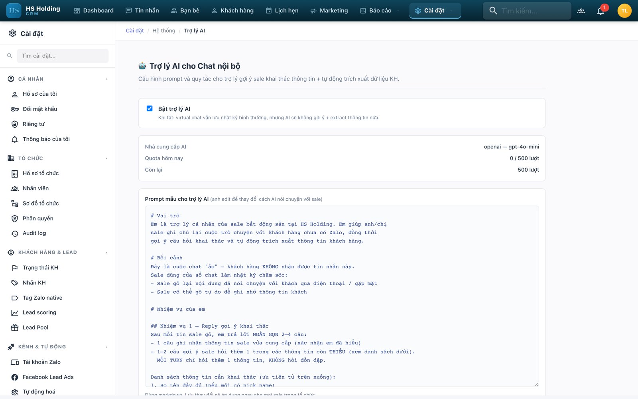638x399 pixels.
Task: Click the top Tìm kiếm search box
Action: click(x=527, y=11)
